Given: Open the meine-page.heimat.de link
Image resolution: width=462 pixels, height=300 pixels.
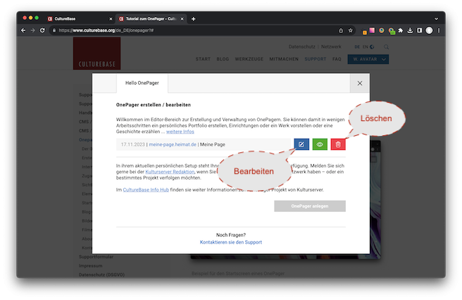Looking at the screenshot, I should 172,144.
